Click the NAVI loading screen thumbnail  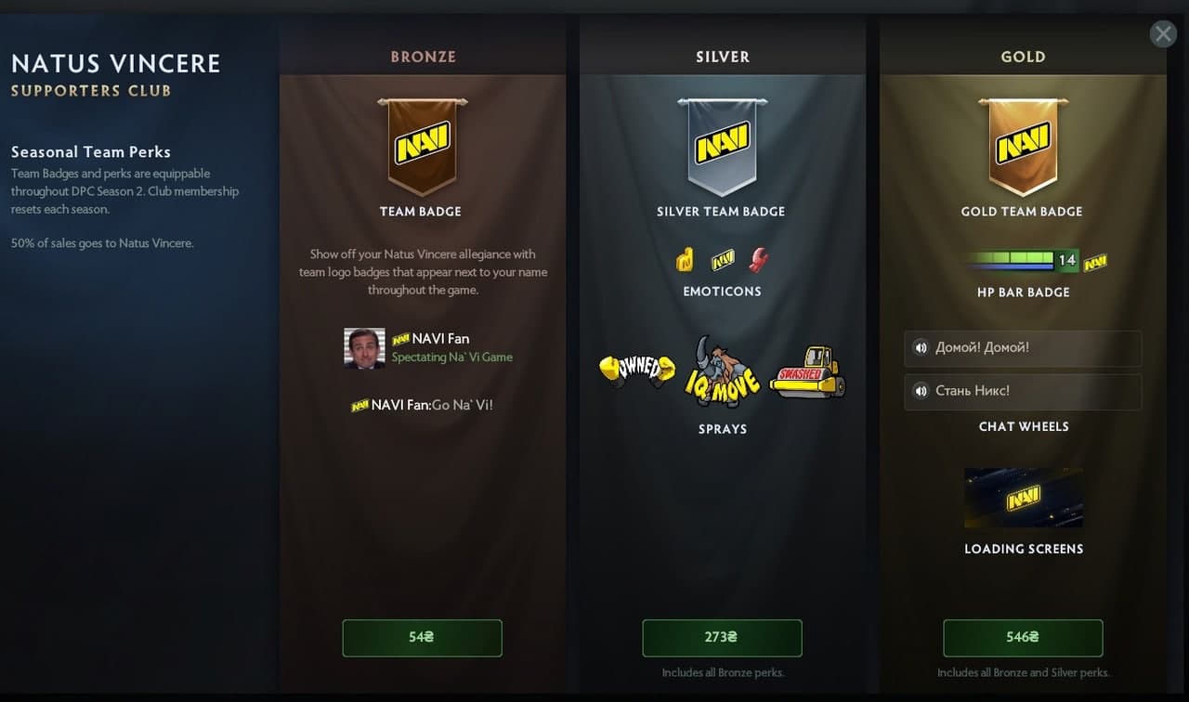coord(1023,498)
